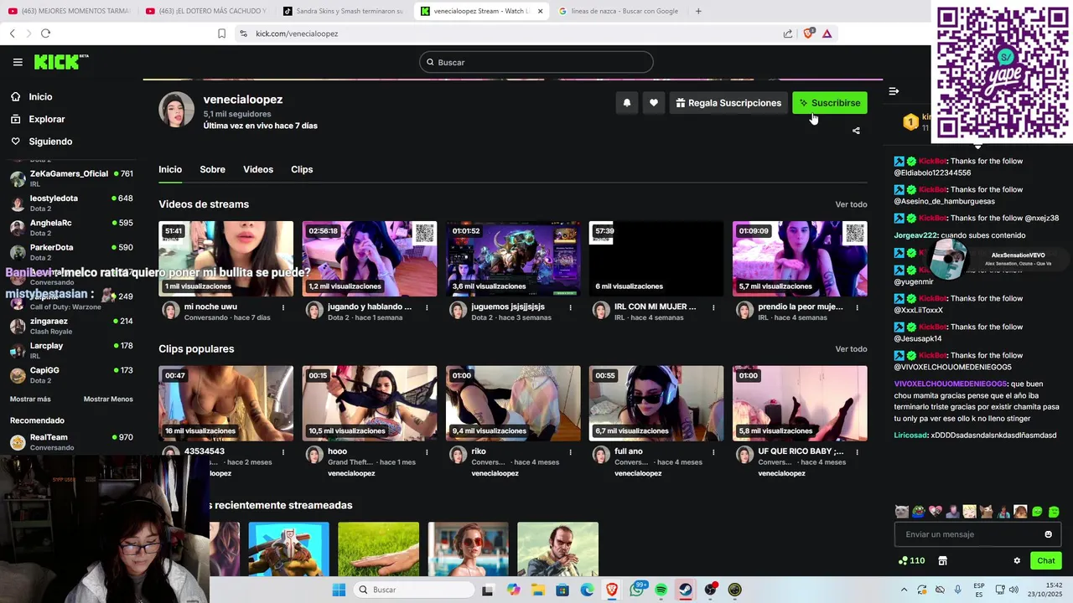Open options menu for 'riko' clip
Viewport: 1073px width, 603px height.
pyautogui.click(x=570, y=452)
